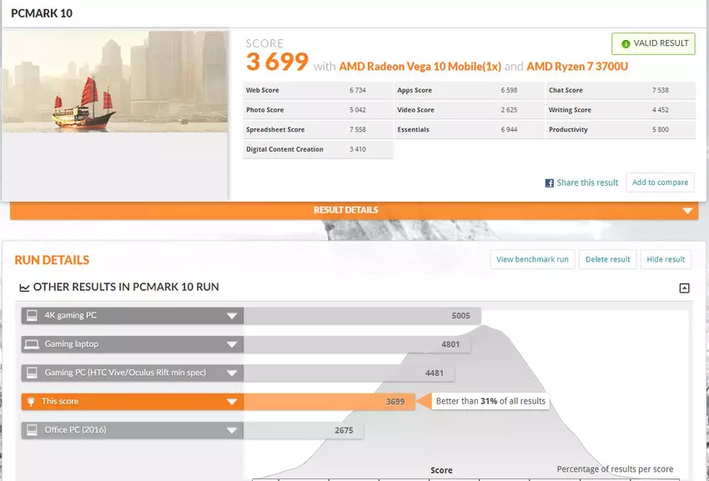The width and height of the screenshot is (709, 481).
Task: Click the monitor icon for Office PC (2016)
Action: click(32, 430)
